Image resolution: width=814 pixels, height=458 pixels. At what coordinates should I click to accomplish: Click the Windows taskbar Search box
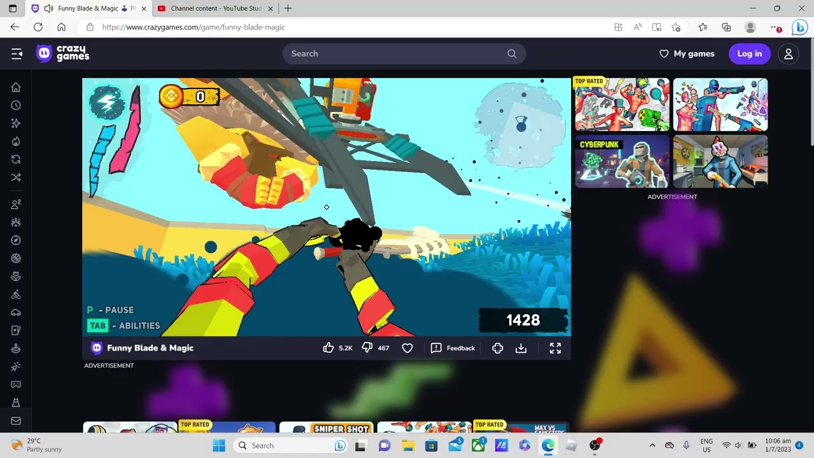289,445
